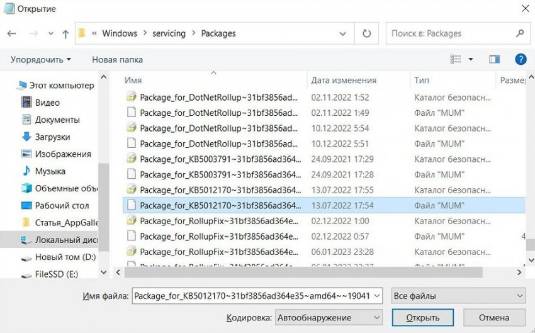Click the search magnifier icon

(520, 33)
